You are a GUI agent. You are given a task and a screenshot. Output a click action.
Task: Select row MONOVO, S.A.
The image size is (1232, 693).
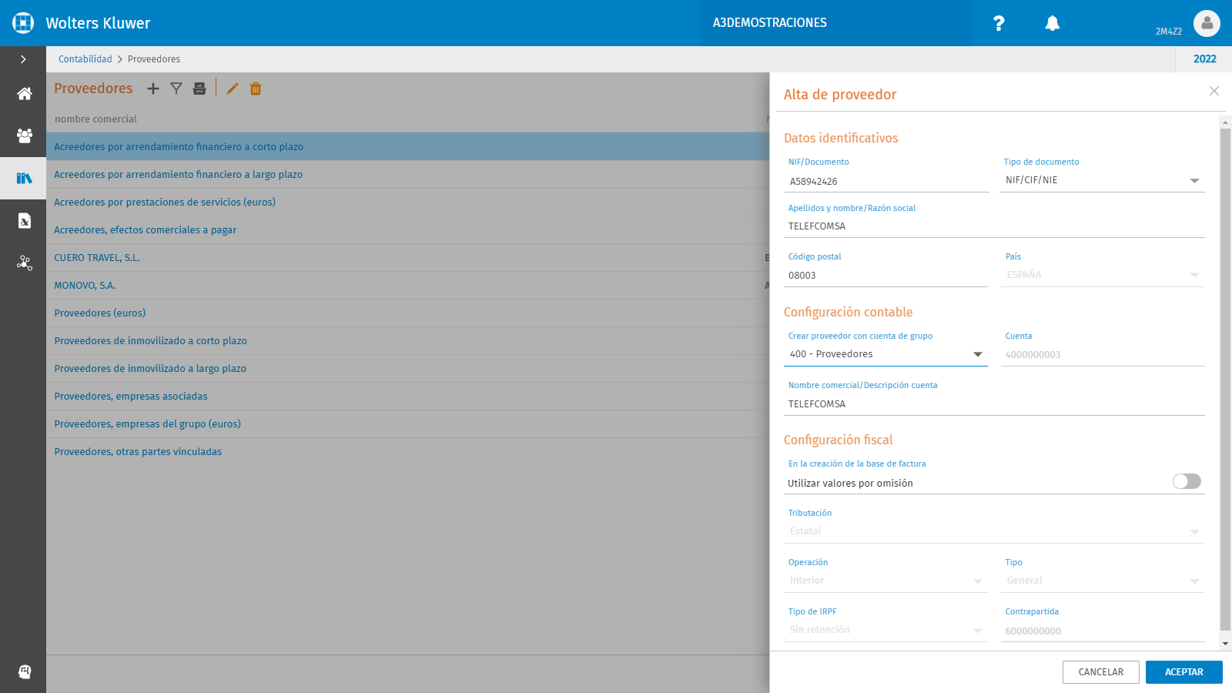coord(408,286)
